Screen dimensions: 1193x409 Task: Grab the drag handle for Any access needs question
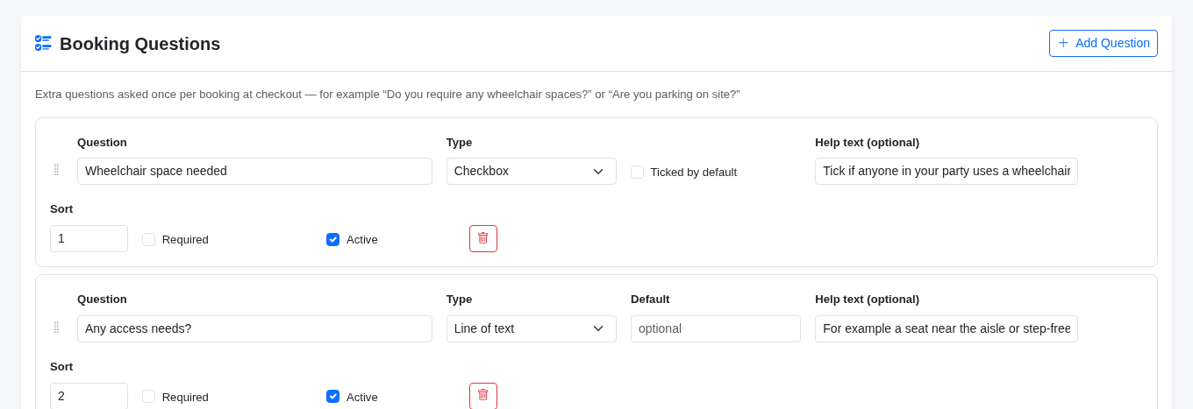56,328
